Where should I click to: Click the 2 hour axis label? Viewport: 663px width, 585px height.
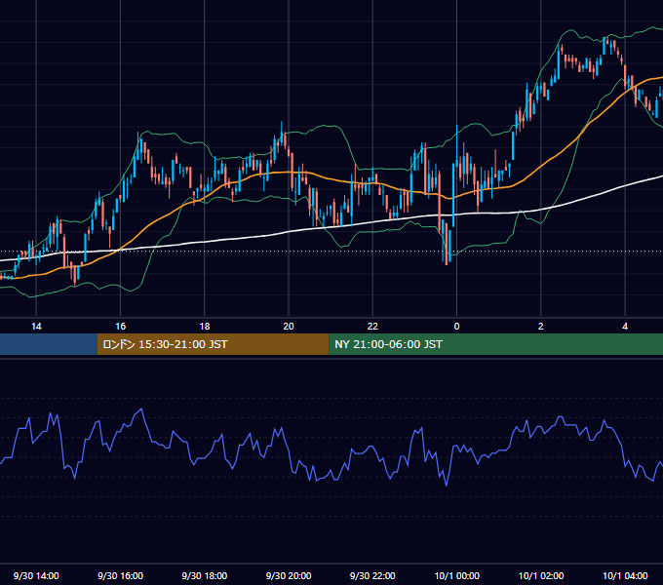point(541,327)
